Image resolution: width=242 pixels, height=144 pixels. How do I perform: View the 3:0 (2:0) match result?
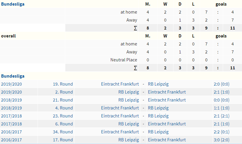(x=222, y=140)
